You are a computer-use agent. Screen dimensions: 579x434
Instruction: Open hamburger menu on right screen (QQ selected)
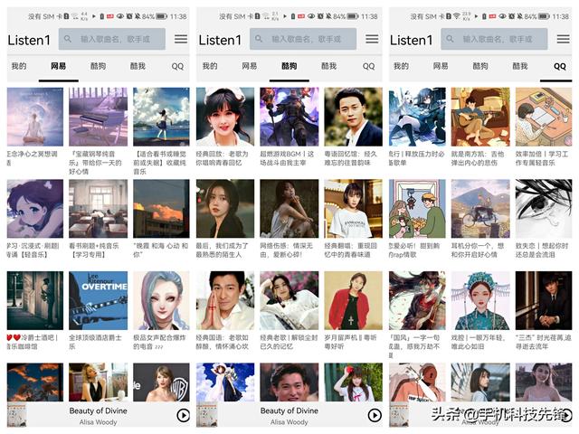pyautogui.click(x=563, y=39)
